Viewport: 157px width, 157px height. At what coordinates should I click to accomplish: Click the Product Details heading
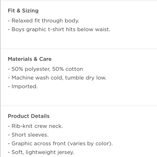click(29, 116)
